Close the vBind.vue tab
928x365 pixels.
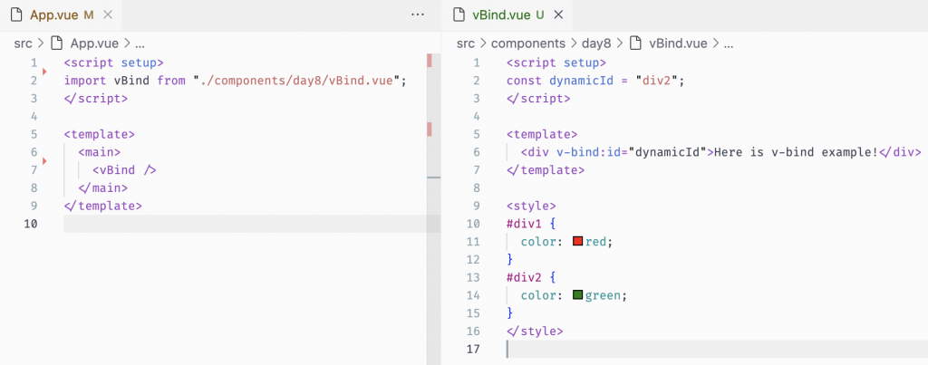[x=558, y=15]
